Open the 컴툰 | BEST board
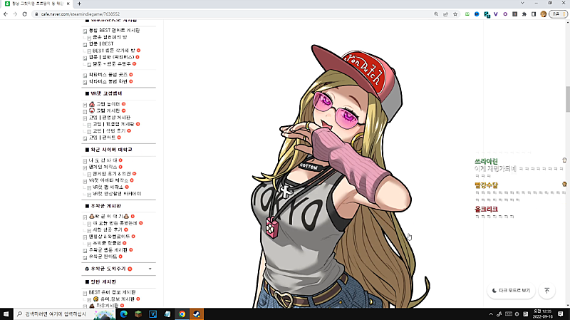The height and width of the screenshot is (320, 570). pos(101,43)
